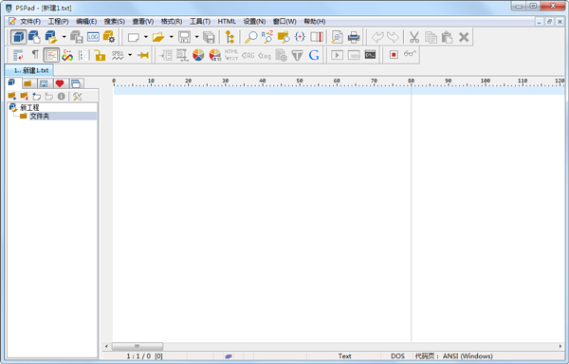Click the SPELL check icon
This screenshot has width=569, height=364.
(x=118, y=55)
